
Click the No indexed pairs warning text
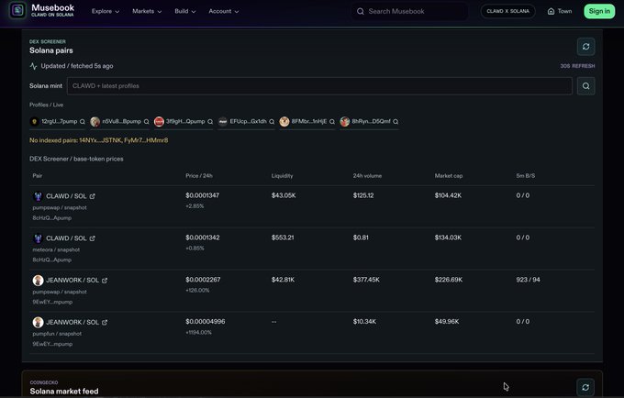(x=99, y=140)
